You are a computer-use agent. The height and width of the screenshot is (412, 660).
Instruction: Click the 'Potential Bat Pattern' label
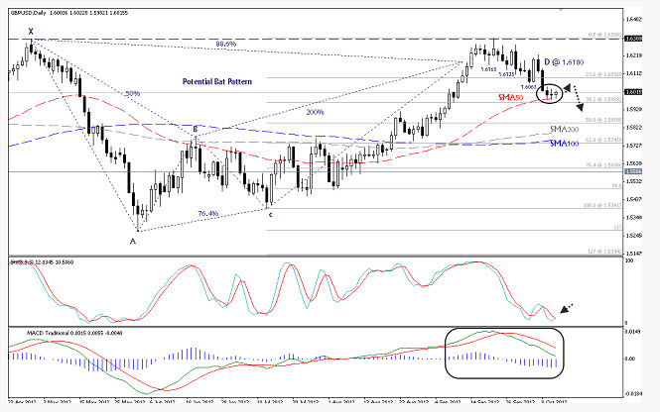pyautogui.click(x=217, y=81)
